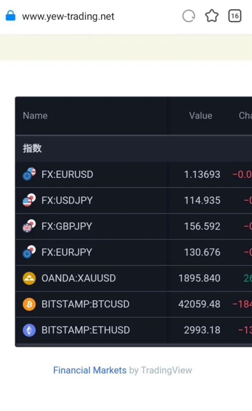The height and width of the screenshot is (411, 252).
Task: Click the gold XAUUSD icon
Action: click(29, 278)
